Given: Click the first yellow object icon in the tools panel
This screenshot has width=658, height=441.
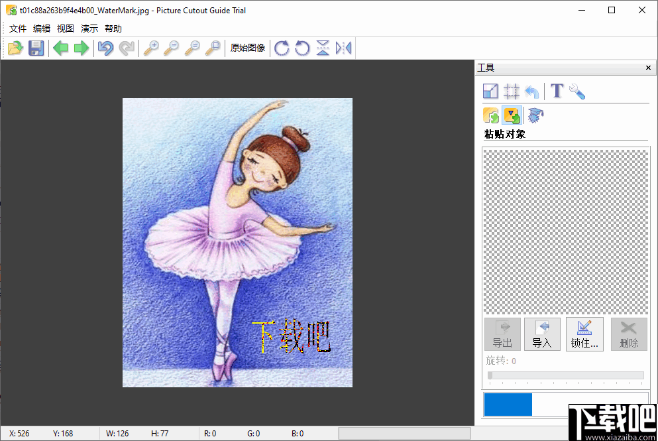Looking at the screenshot, I should (491, 115).
